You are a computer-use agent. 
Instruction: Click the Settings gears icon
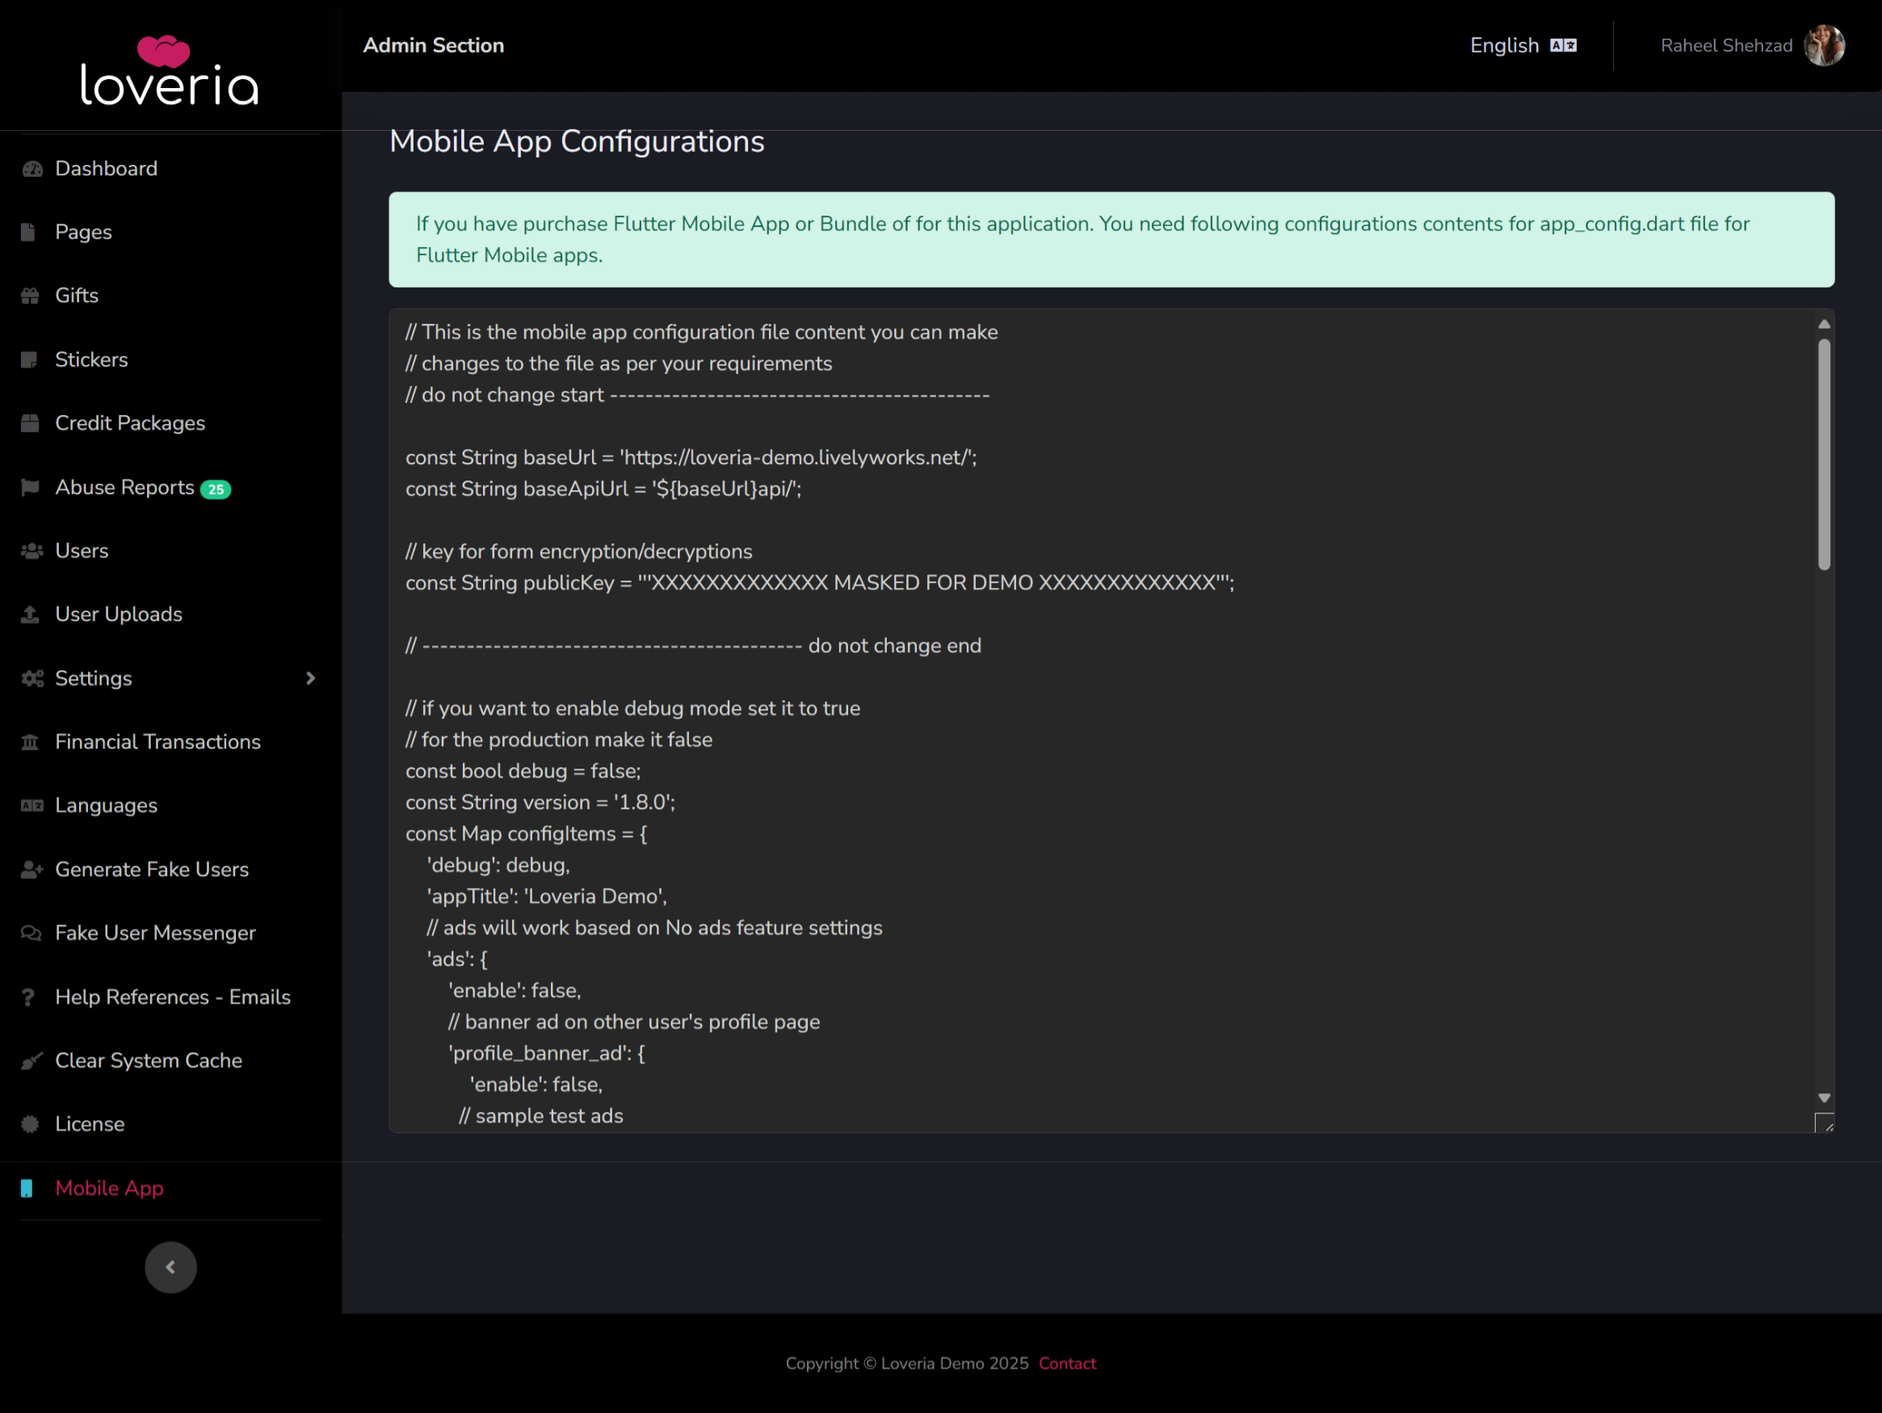pos(32,678)
